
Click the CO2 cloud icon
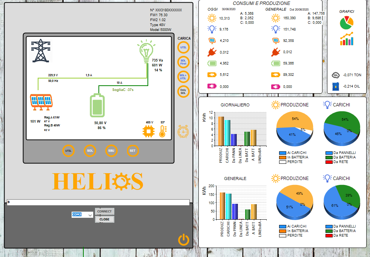[336, 75]
